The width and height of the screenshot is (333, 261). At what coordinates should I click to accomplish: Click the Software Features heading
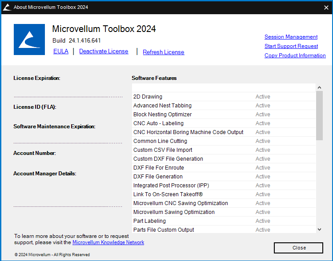pyautogui.click(x=154, y=78)
